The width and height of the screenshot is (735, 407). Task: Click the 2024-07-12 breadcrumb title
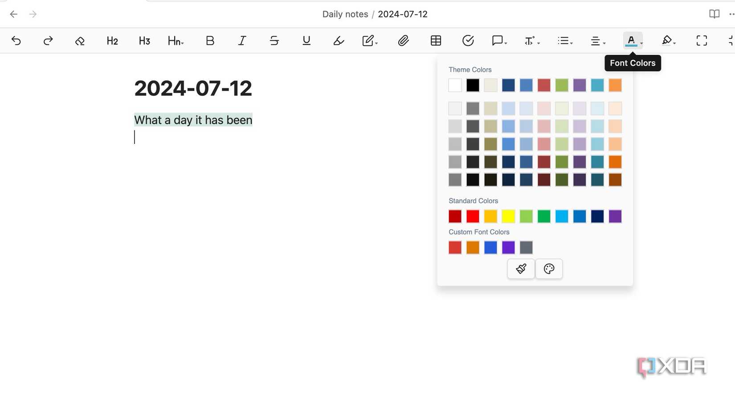pos(403,14)
